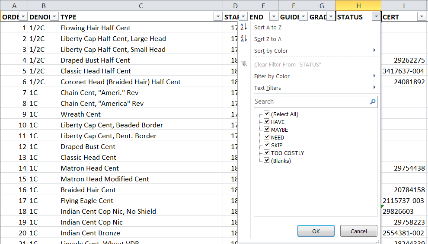Open the GUIDE column filter dropdown
Viewport: 428px width, 244px height.
[303, 17]
